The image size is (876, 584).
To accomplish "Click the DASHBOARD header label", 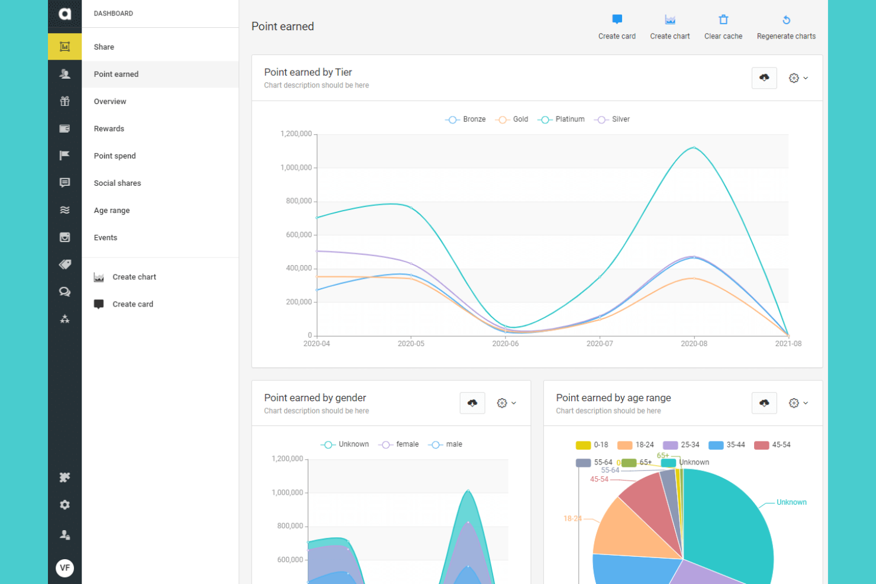I will [x=113, y=13].
